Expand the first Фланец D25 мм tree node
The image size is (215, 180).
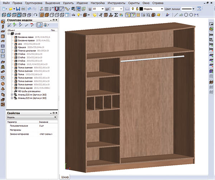pos(11,95)
